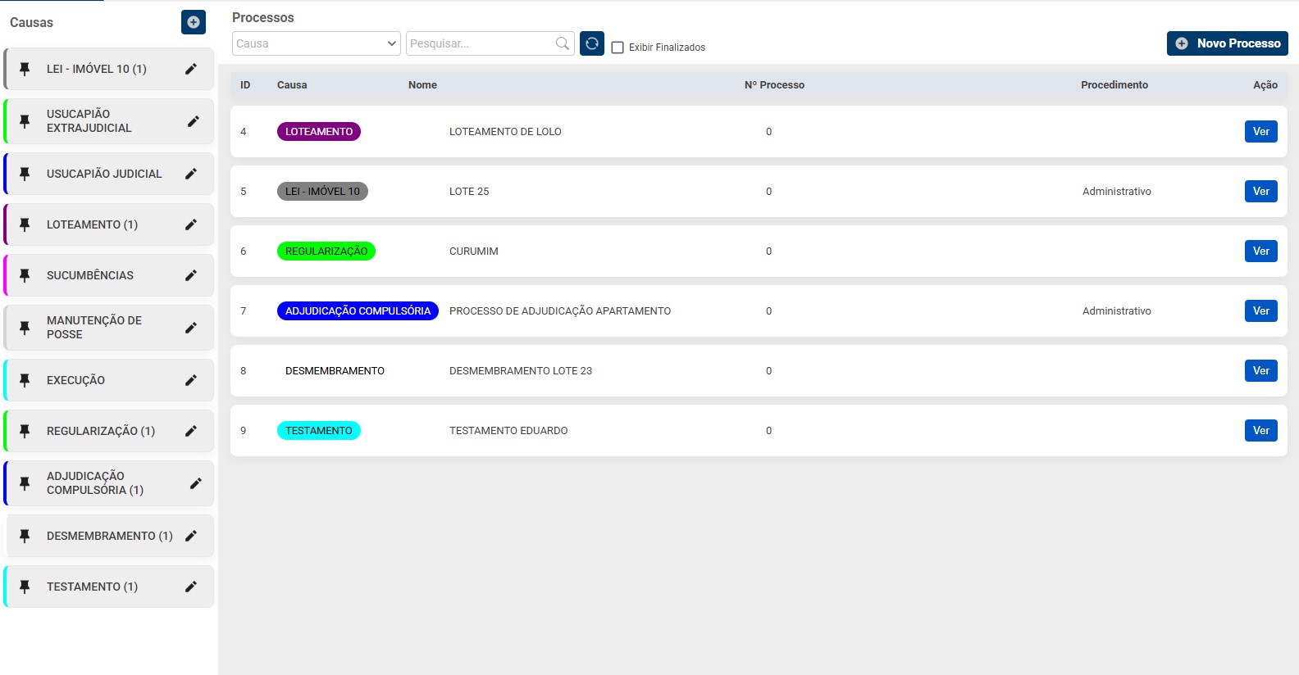Screen dimensions: 1299x675
Task: Click the Nome column header
Action: point(422,85)
